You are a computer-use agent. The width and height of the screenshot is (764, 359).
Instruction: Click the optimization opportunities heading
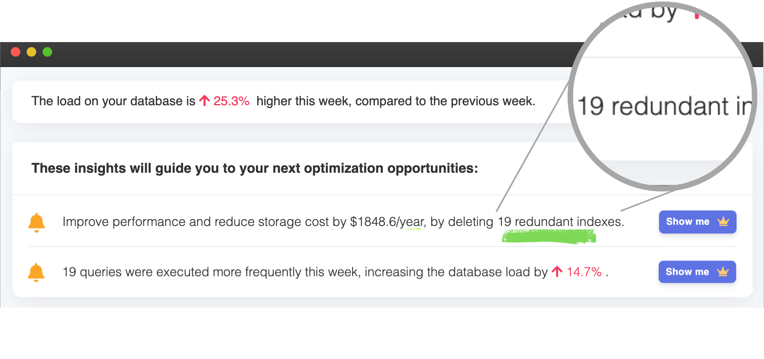(255, 168)
